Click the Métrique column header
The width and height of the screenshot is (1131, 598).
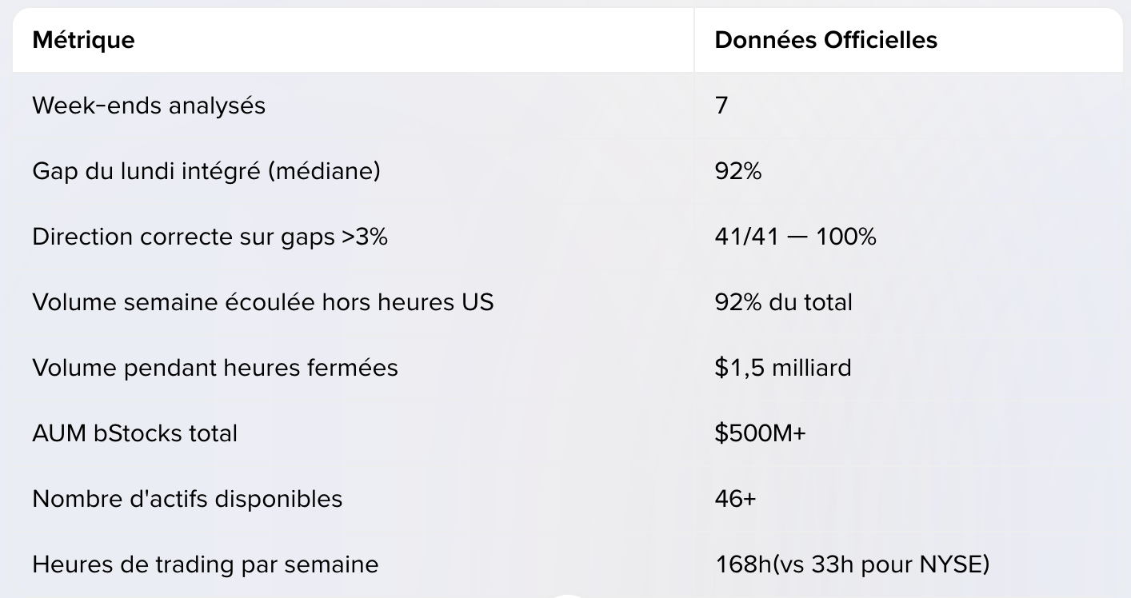[x=83, y=40]
